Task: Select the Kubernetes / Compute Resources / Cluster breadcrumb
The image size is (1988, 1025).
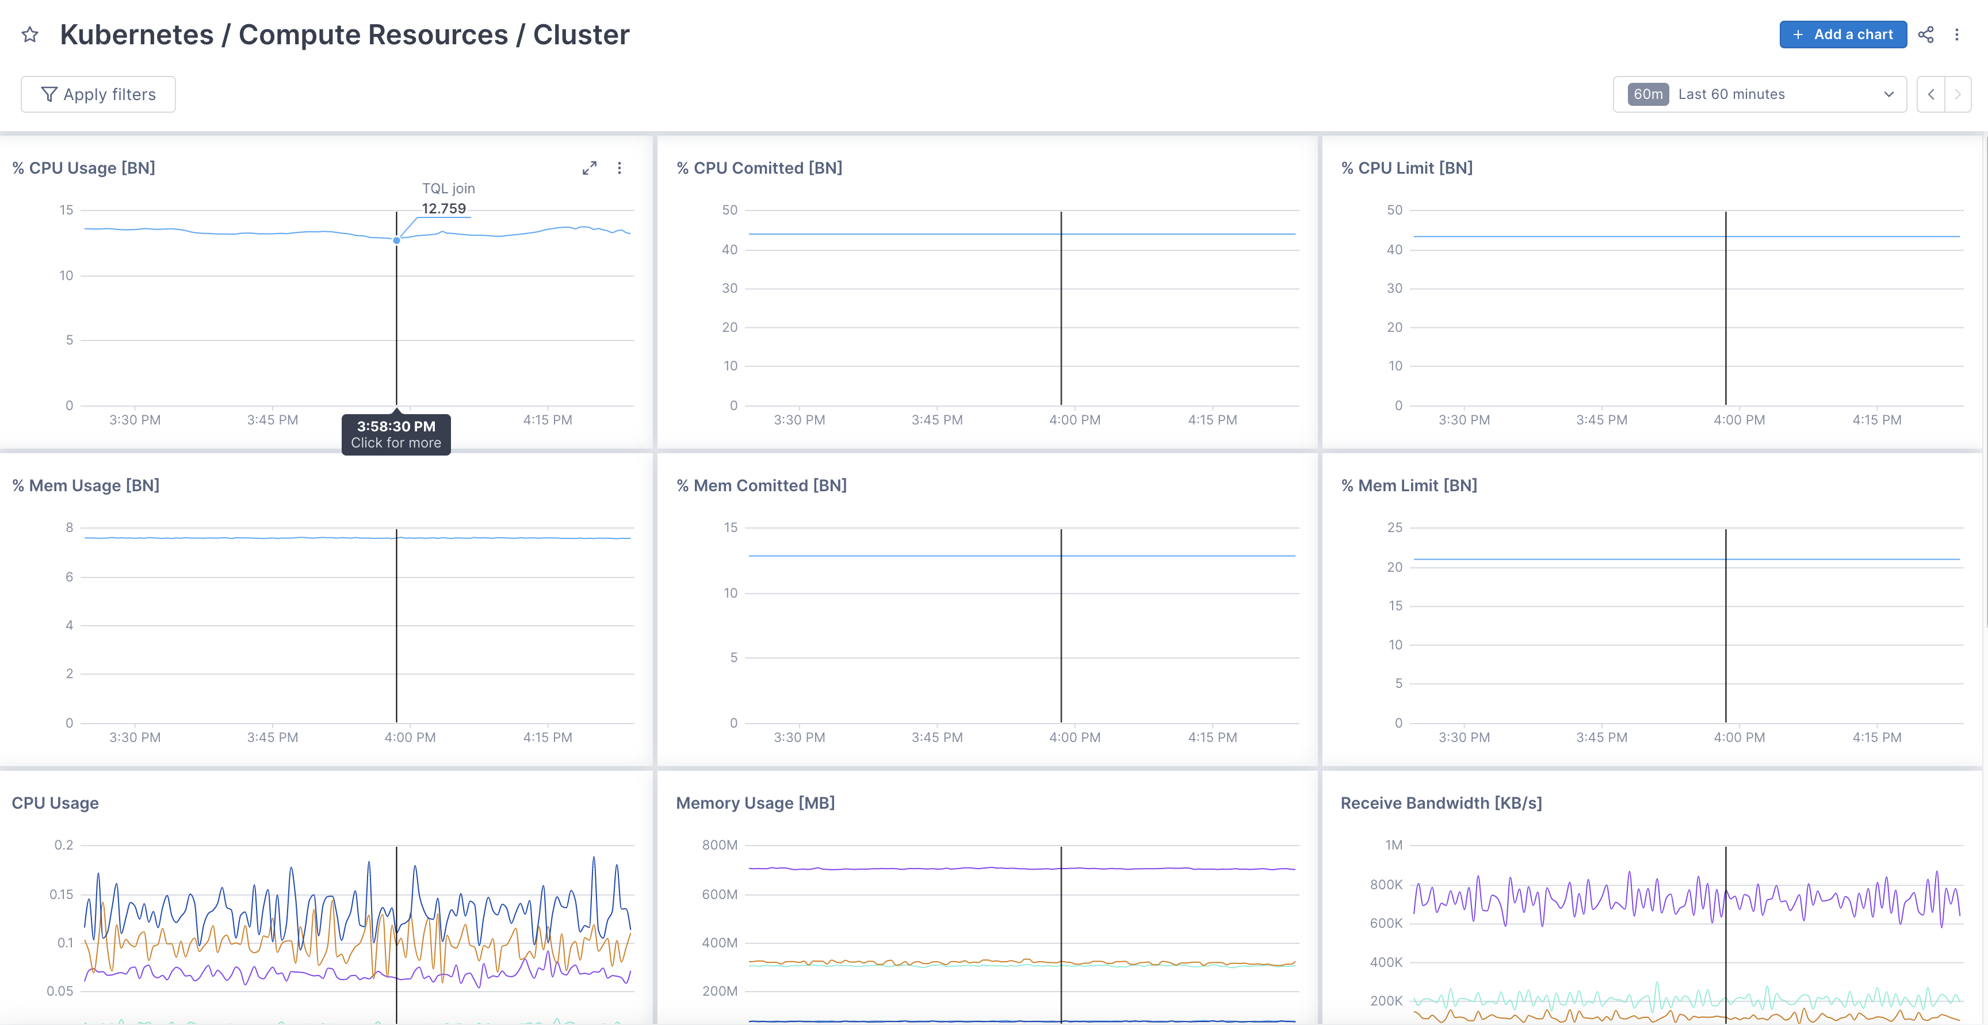Action: click(x=345, y=34)
